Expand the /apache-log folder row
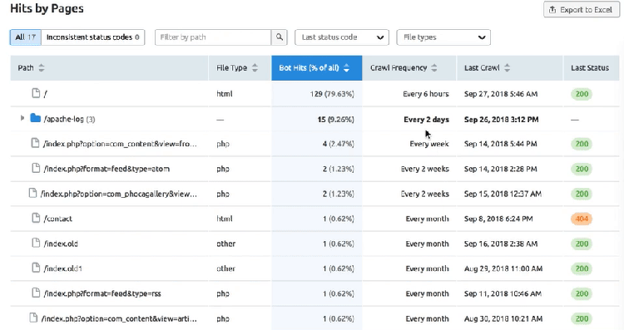This screenshot has height=330, width=624. point(22,118)
